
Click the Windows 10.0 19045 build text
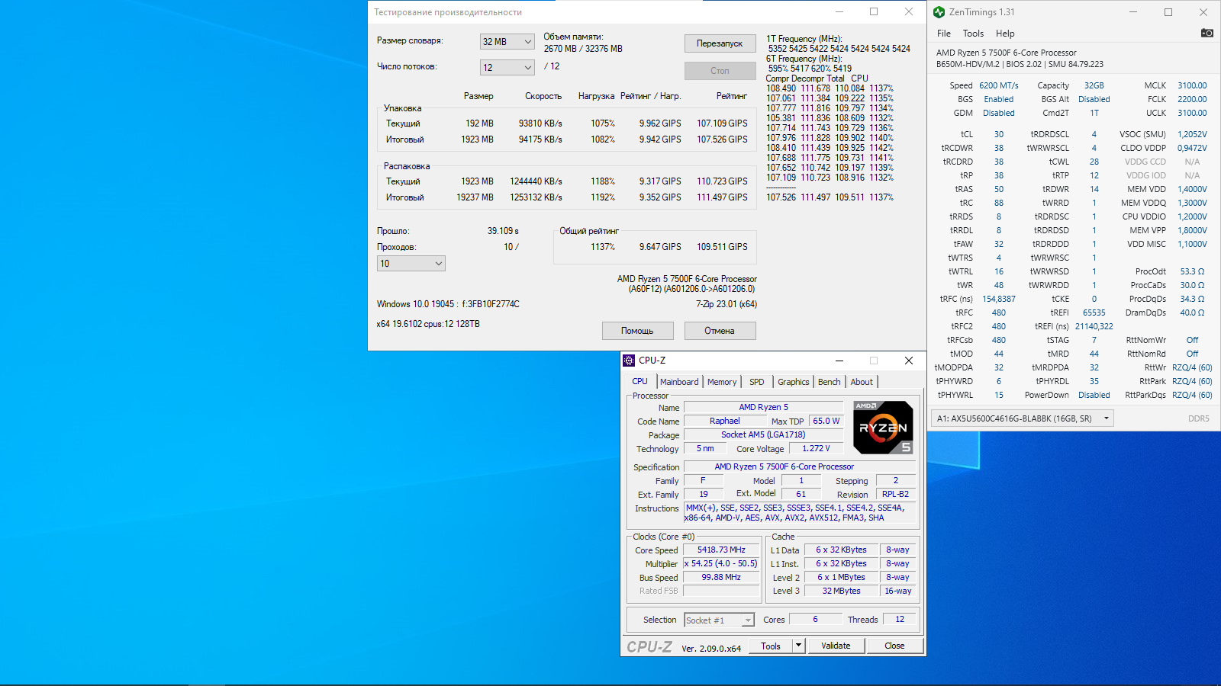448,304
